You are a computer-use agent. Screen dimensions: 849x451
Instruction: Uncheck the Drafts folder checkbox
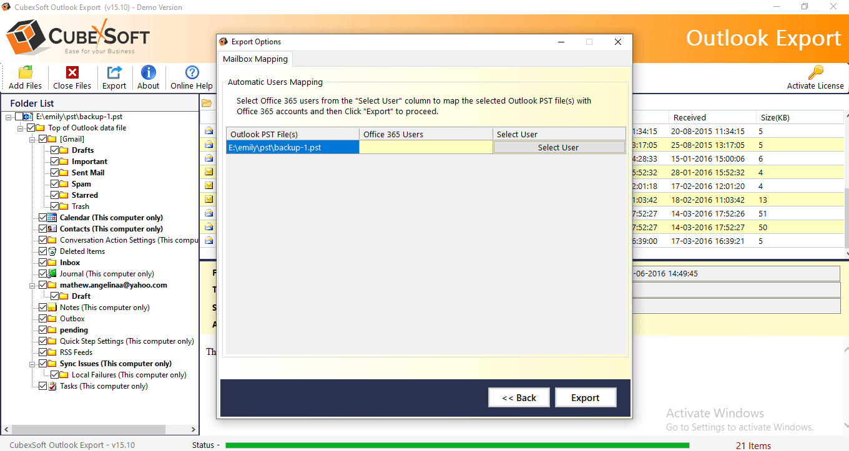[54, 150]
